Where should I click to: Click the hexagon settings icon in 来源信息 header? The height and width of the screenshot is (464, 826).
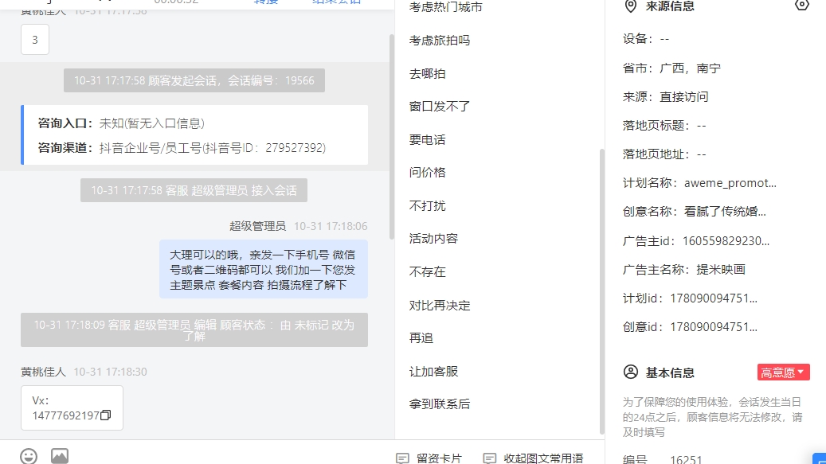click(x=801, y=5)
